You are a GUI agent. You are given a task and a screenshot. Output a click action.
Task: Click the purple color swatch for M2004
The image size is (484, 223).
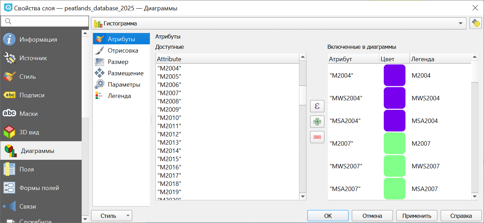click(394, 75)
